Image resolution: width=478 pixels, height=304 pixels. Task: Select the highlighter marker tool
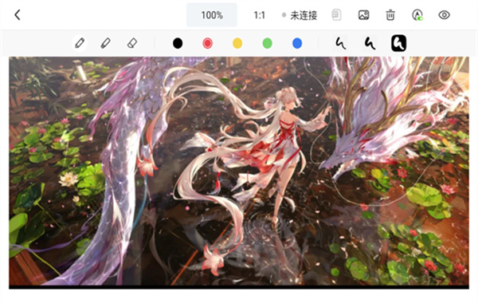point(105,43)
